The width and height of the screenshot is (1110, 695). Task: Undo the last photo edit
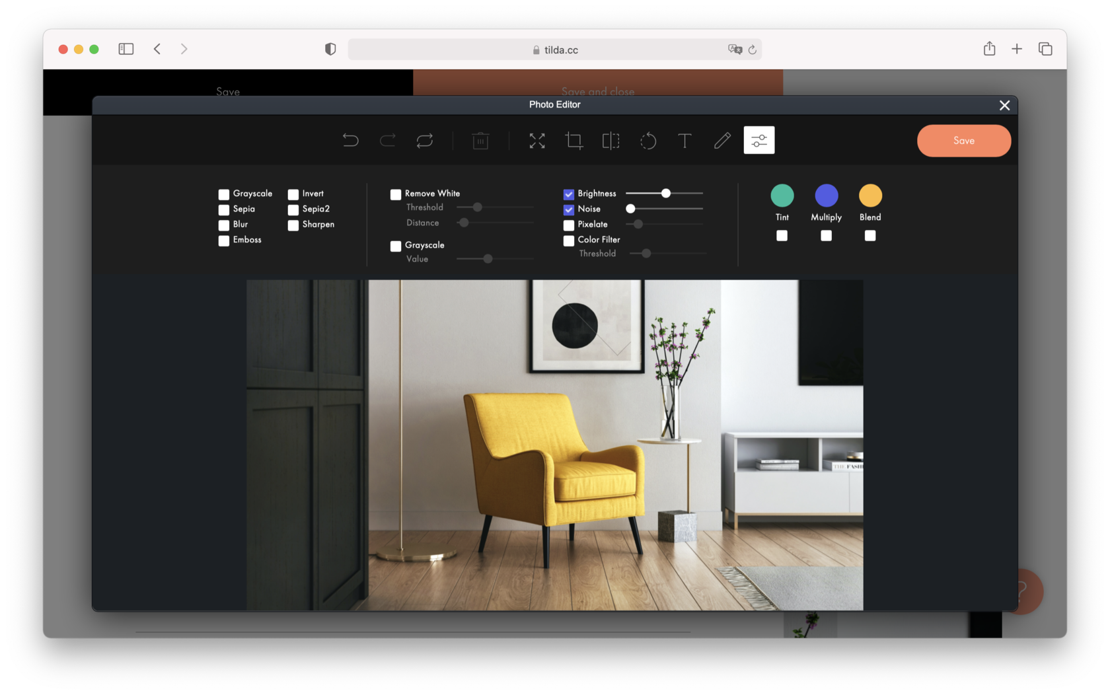350,140
